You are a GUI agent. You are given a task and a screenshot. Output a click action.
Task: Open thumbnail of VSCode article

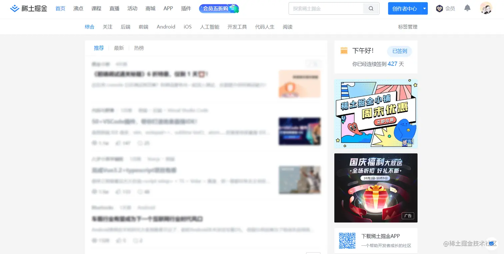coord(300,131)
